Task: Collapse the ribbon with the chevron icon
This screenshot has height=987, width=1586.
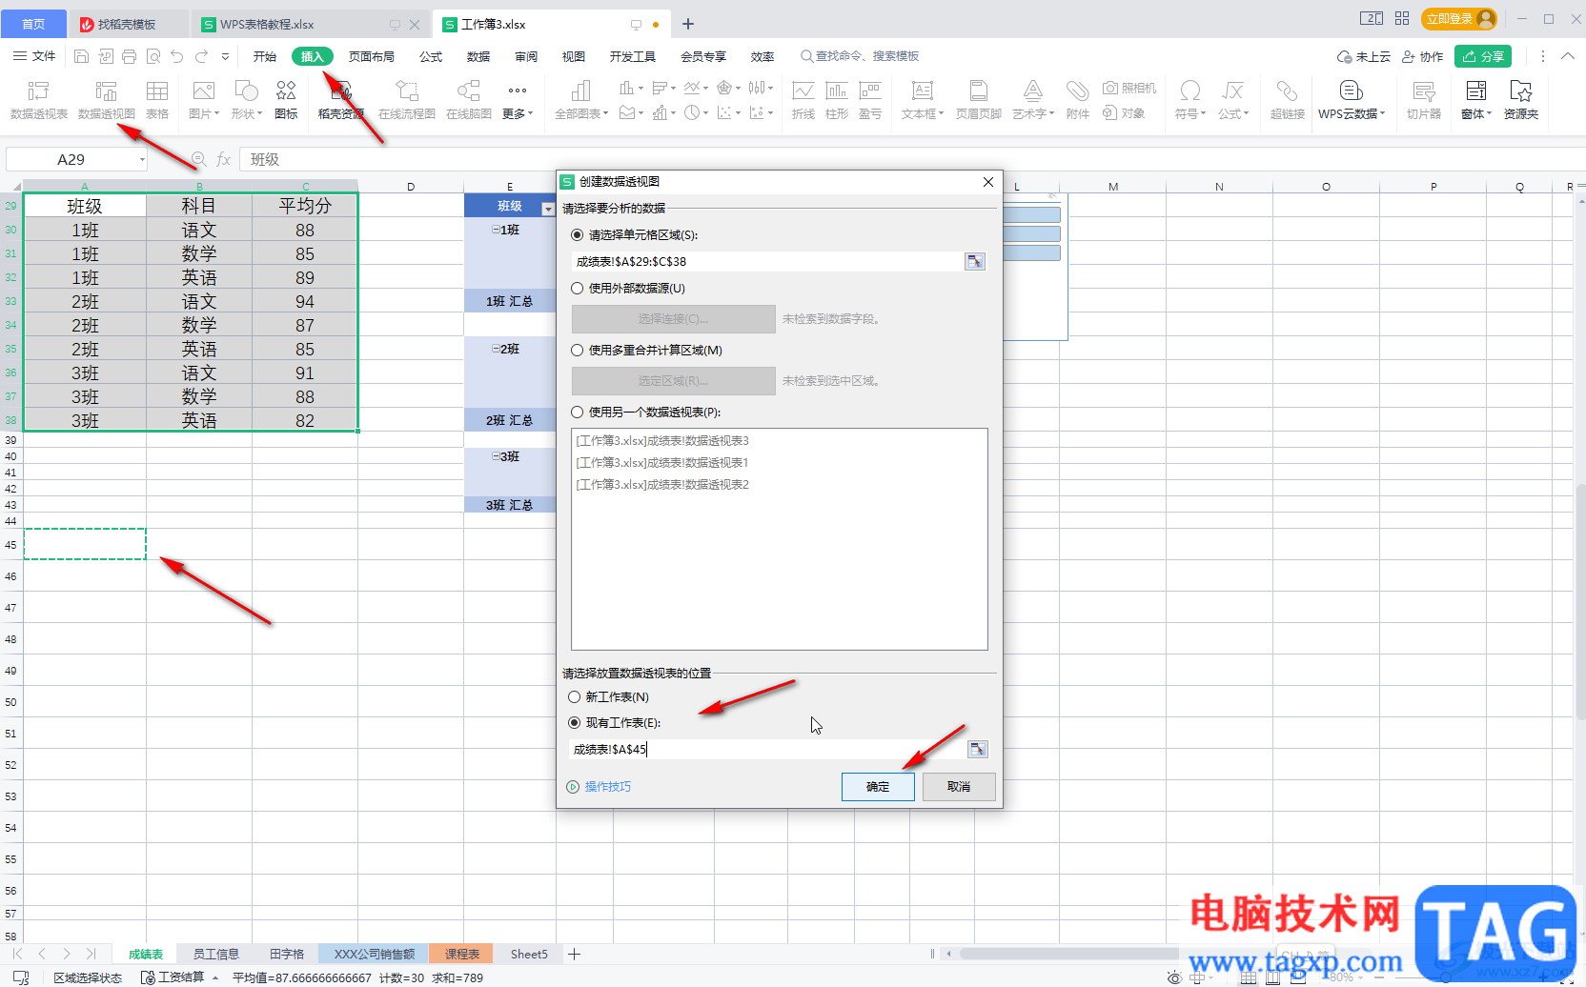Action: click(1567, 56)
